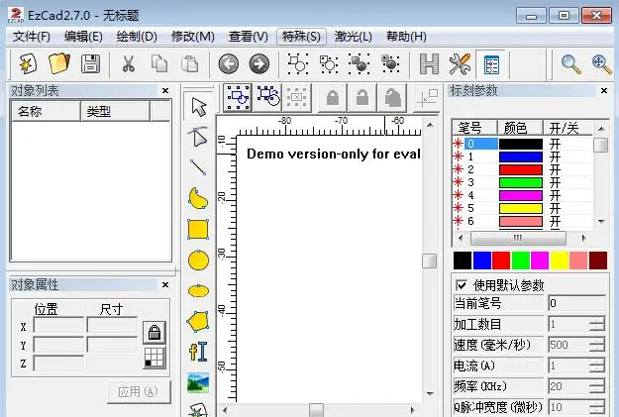Open the 查看(V) menu
619x417 pixels.
click(x=248, y=37)
